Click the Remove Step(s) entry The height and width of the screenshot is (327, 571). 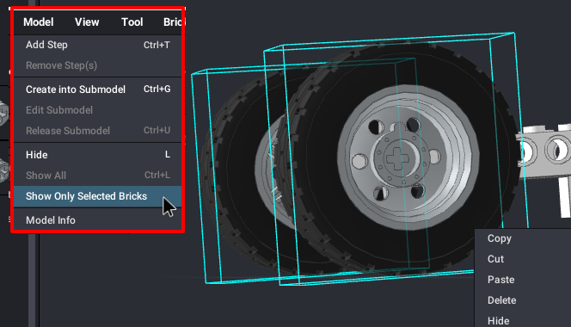(x=97, y=65)
